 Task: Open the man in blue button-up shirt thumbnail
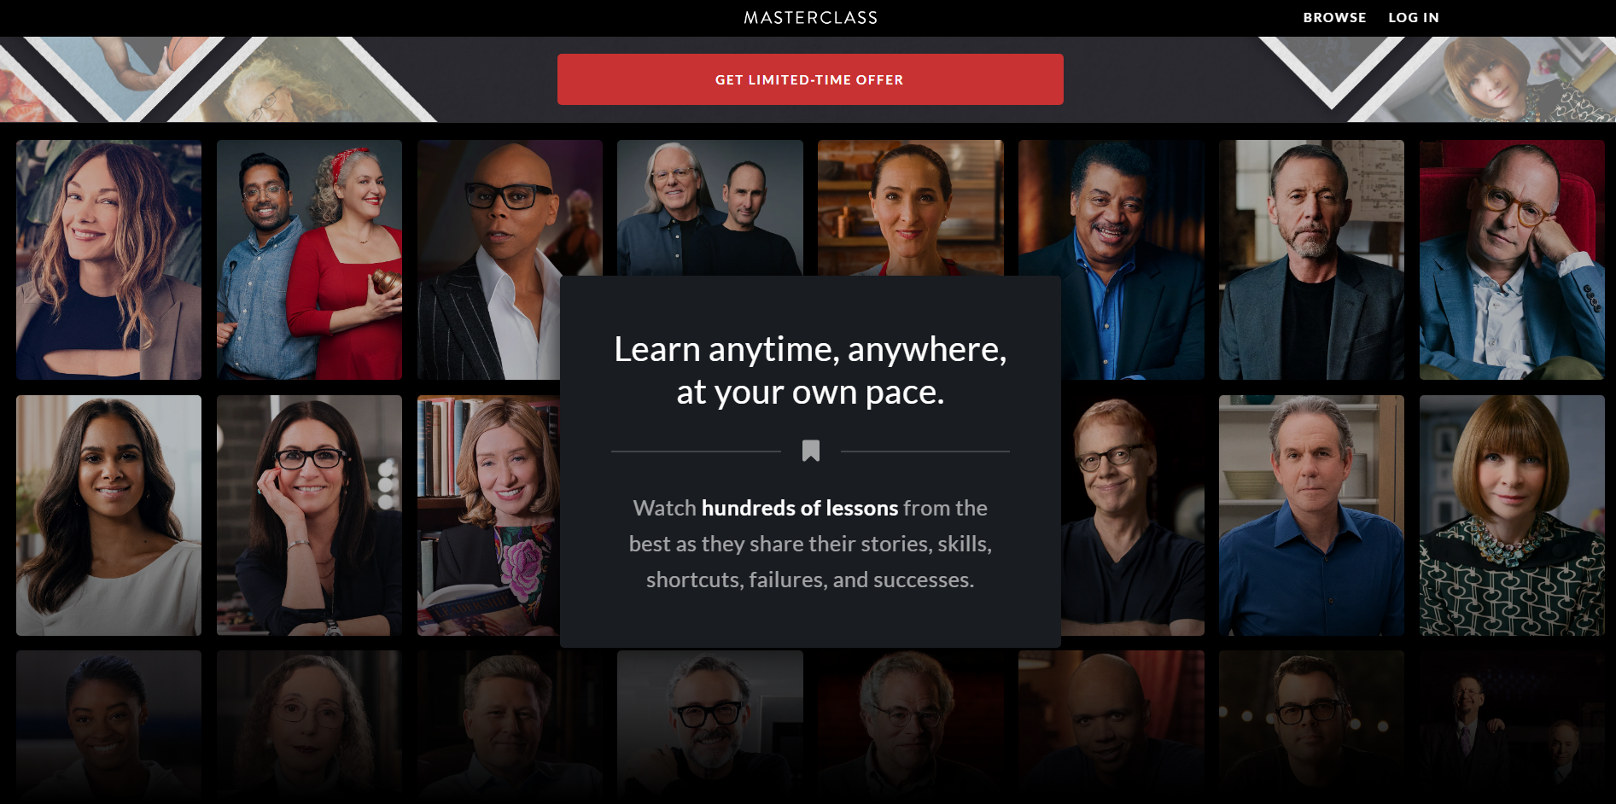point(1311,515)
